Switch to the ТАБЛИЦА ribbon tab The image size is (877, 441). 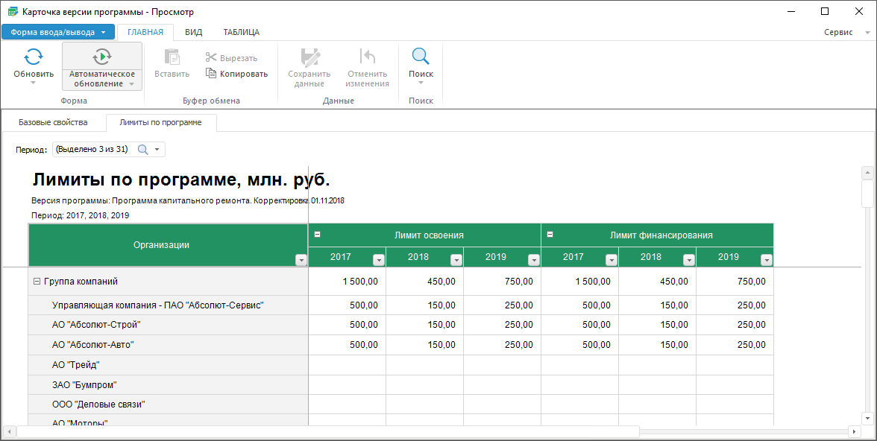coord(241,32)
